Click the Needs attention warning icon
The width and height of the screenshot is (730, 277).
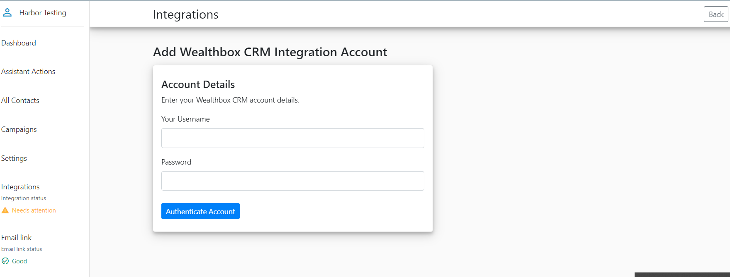point(5,210)
